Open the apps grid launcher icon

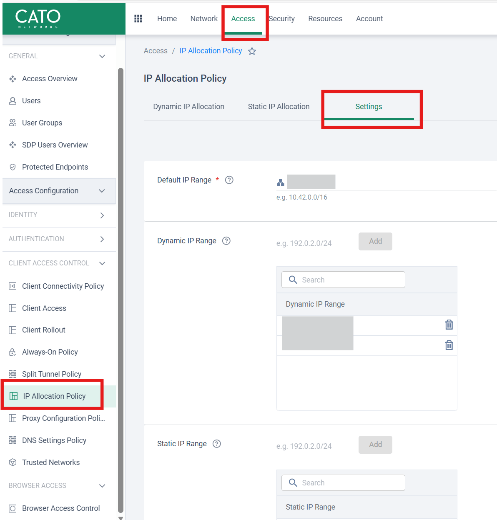tap(138, 19)
